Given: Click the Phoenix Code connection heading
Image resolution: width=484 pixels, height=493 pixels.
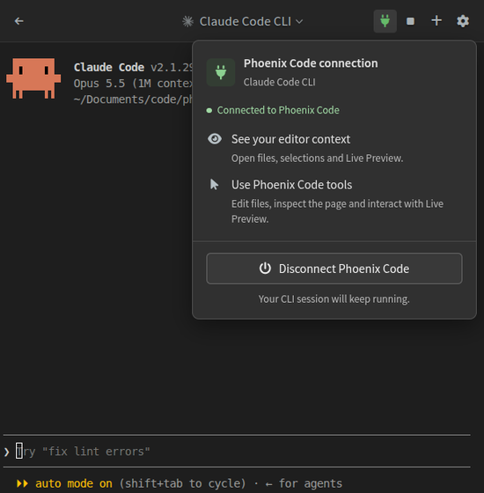Looking at the screenshot, I should coord(311,63).
